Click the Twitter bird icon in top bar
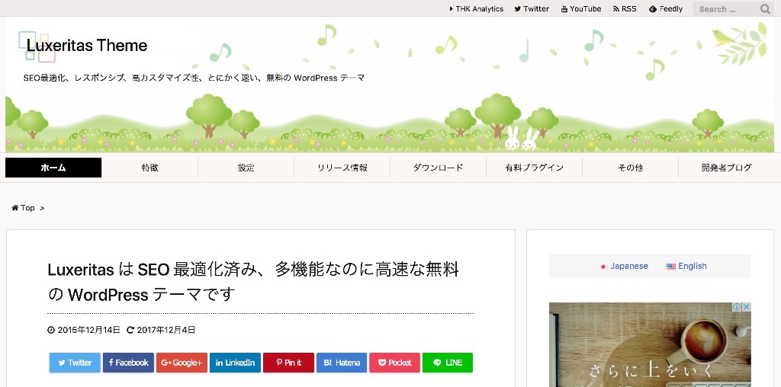Screen dimensions: 781x387 518,9
